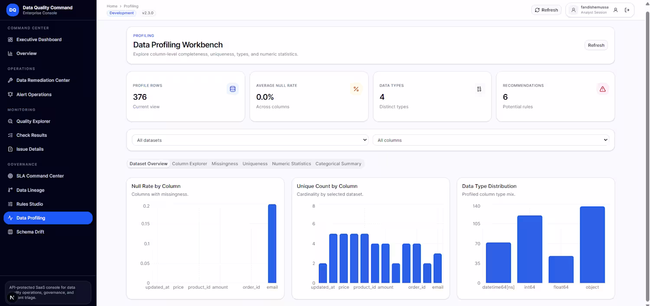650x306 pixels.
Task: Click the Data Remediation Center wrench icon
Action: [10, 80]
